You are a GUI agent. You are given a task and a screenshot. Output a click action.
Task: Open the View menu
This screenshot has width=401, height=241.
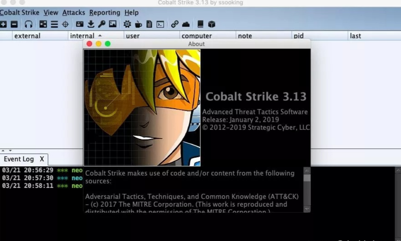coord(51,12)
